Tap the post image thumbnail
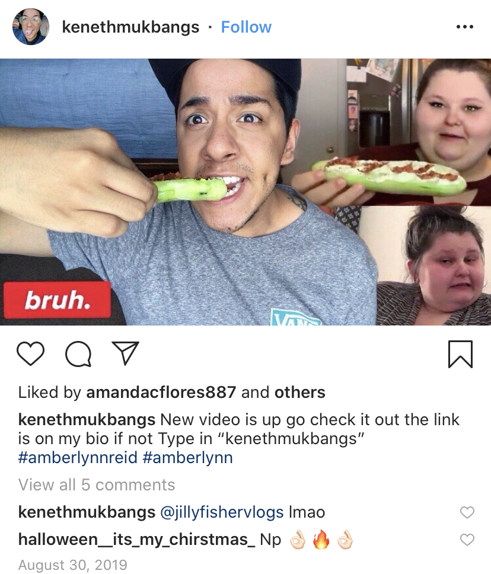The image size is (491, 574). (245, 192)
